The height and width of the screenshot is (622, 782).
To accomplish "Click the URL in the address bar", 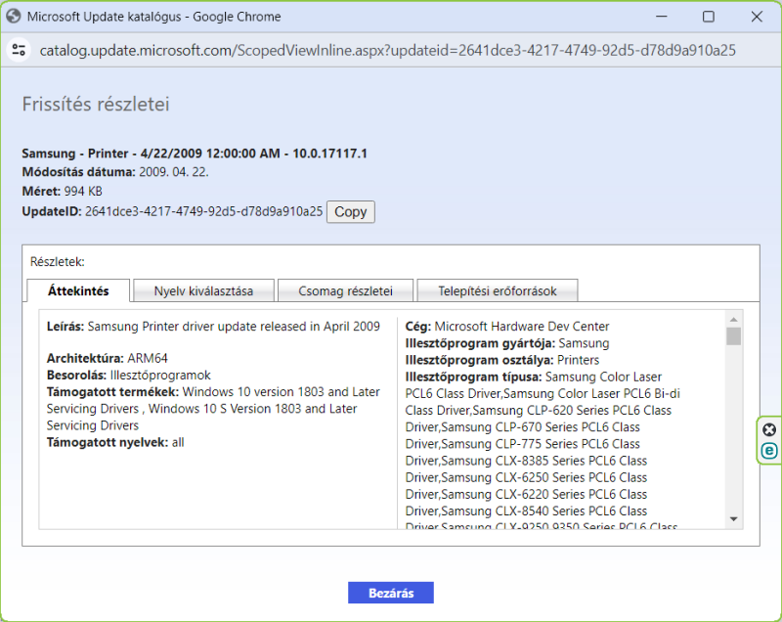I will (387, 50).
